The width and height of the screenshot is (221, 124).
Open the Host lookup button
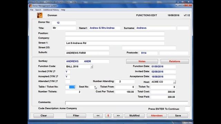point(174,82)
